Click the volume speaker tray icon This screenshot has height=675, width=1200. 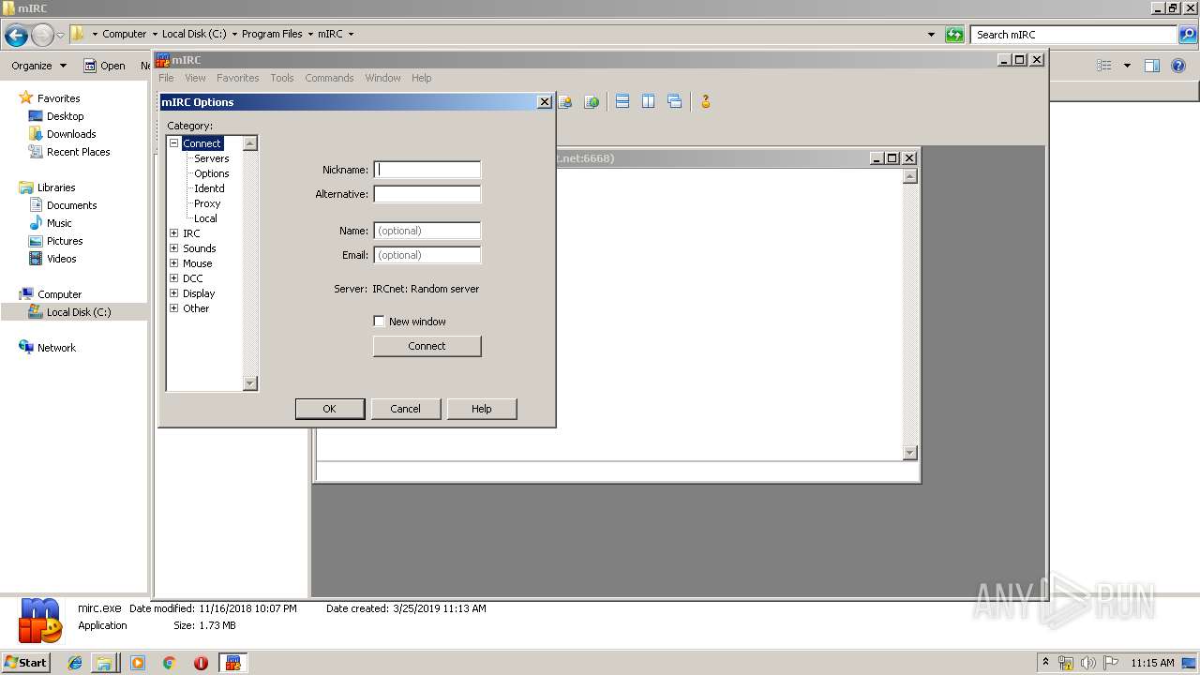(1087, 663)
